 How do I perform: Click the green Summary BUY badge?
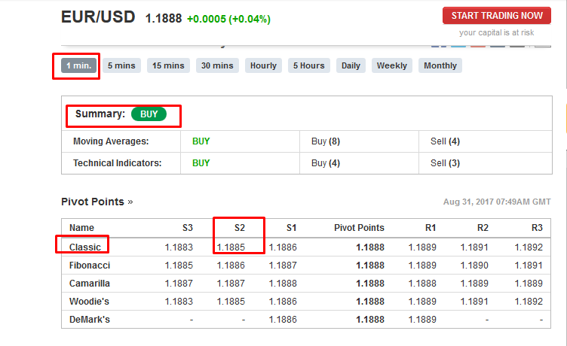click(149, 114)
